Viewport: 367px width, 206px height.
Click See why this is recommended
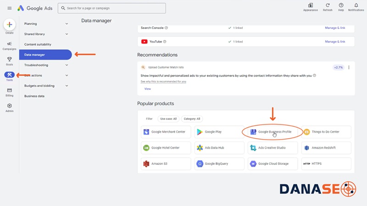coord(163,81)
